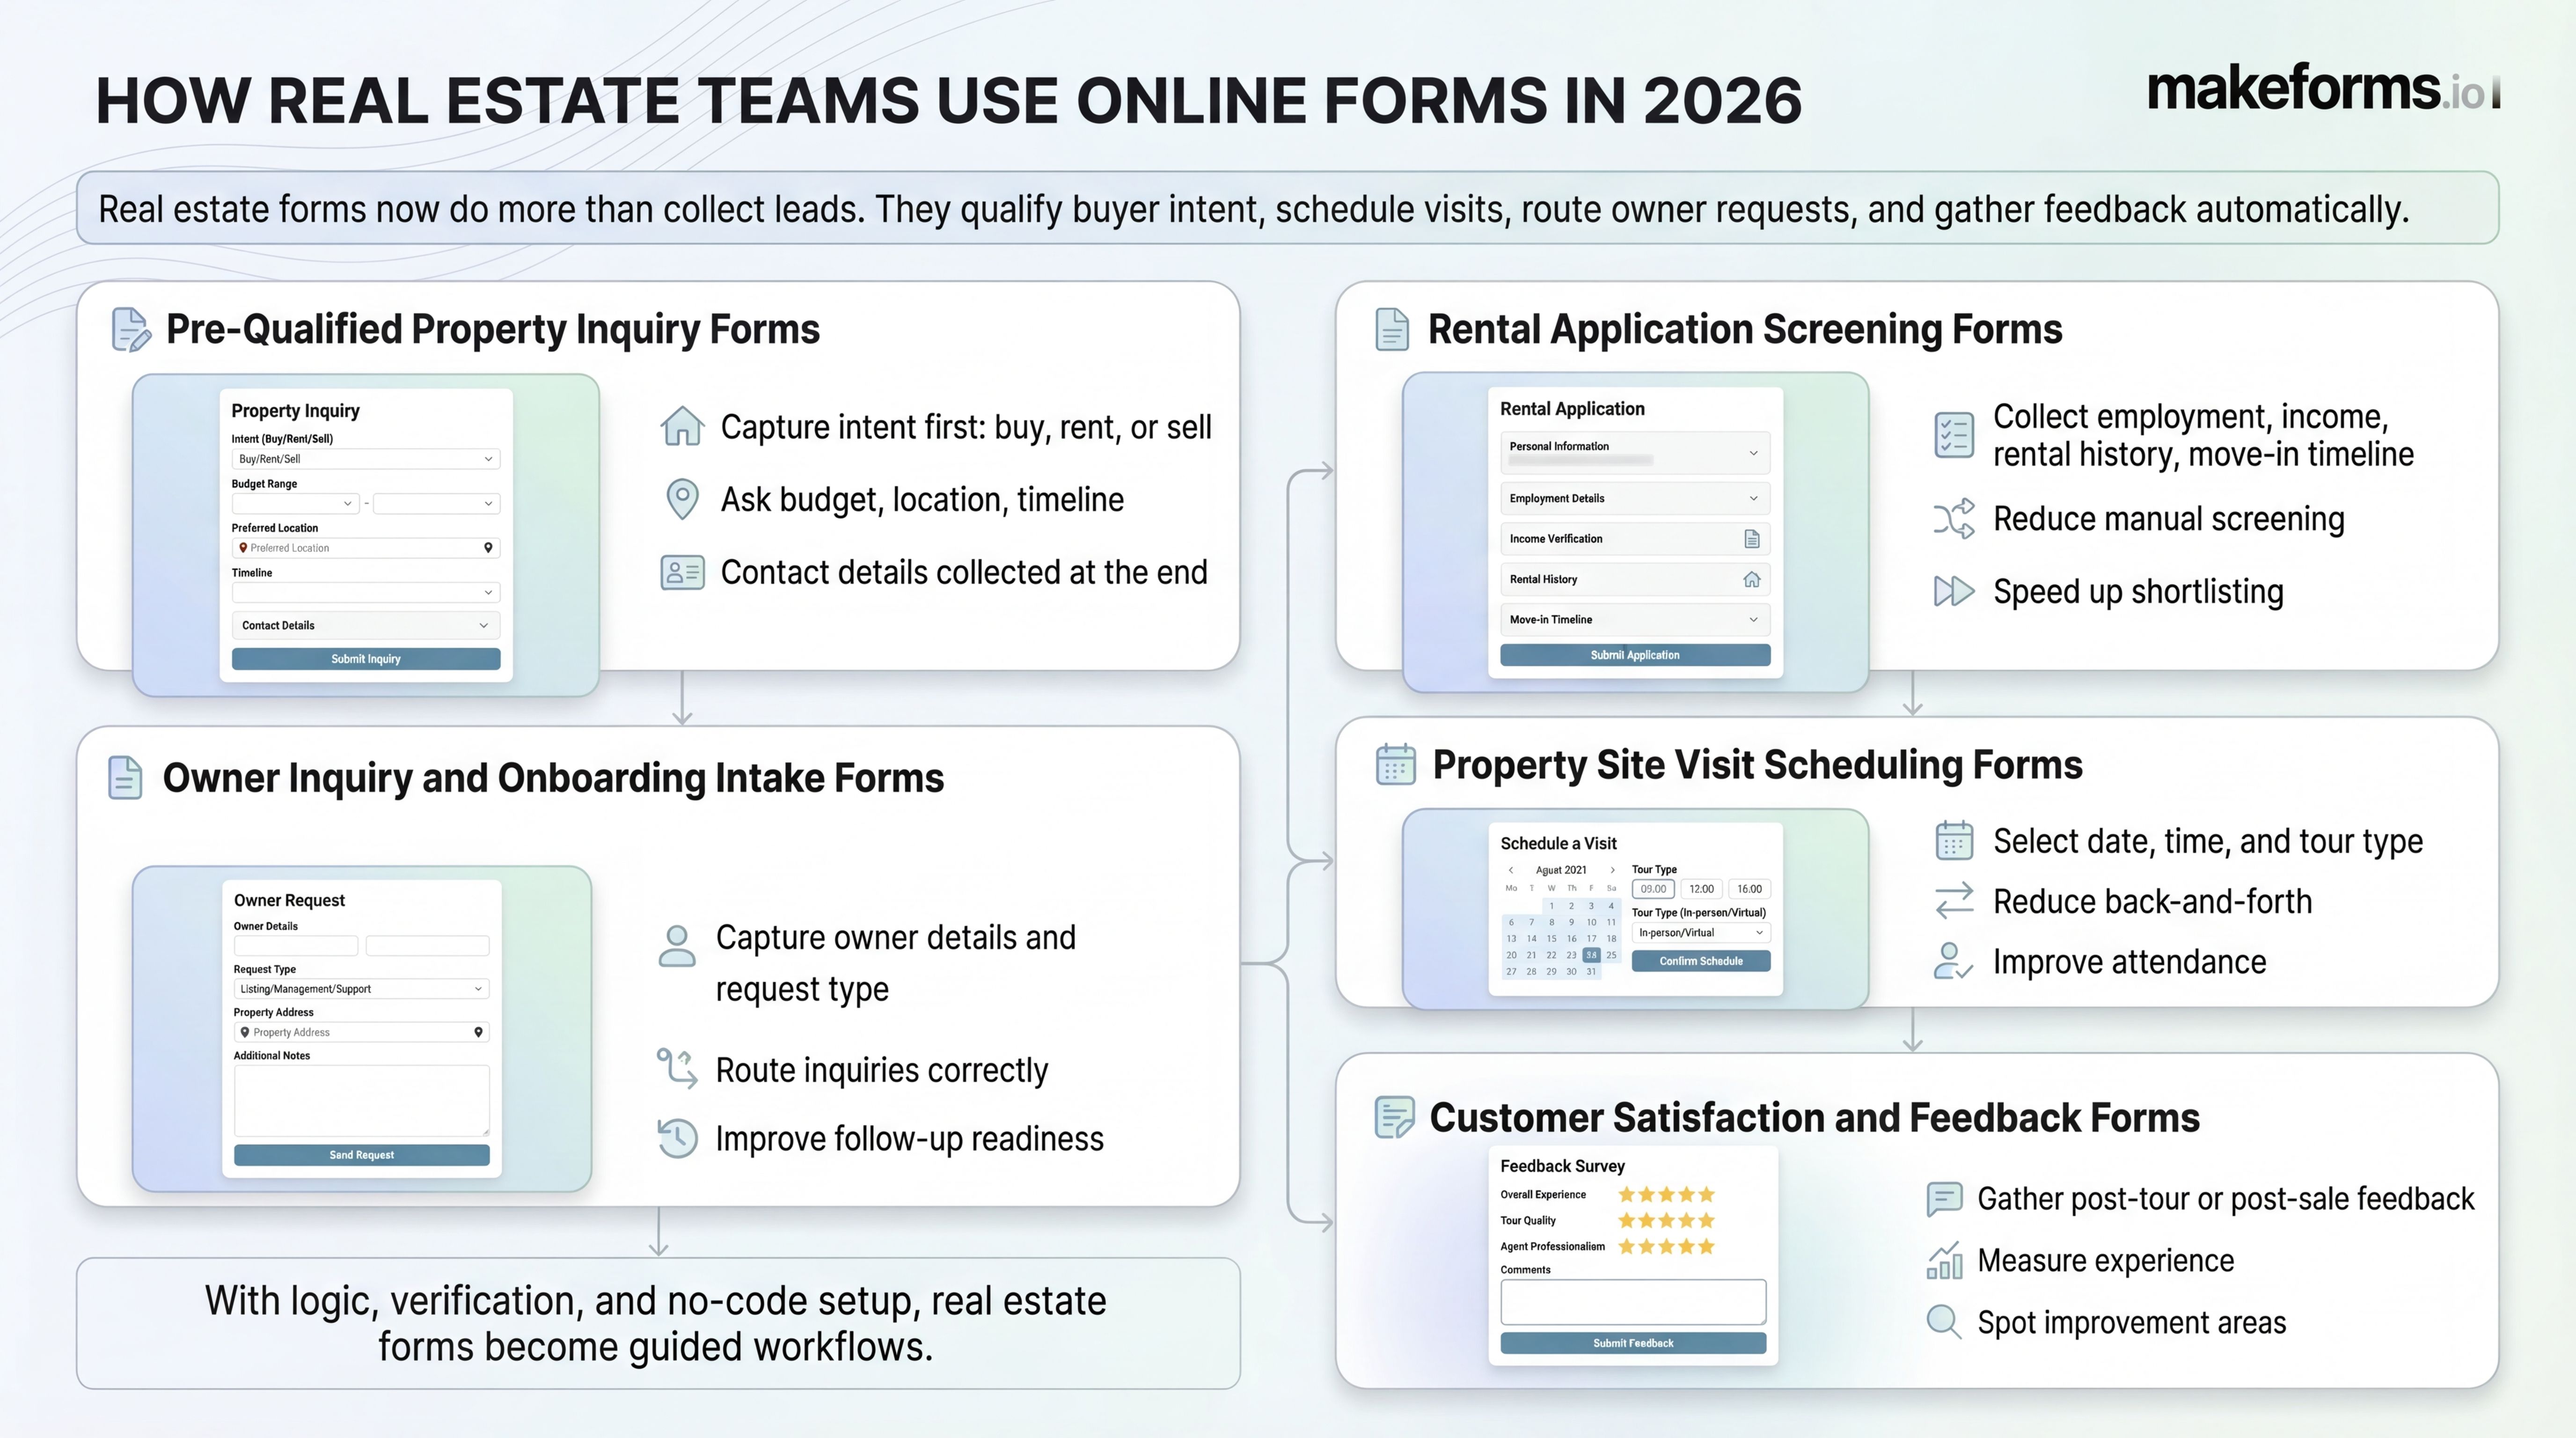
Task: Click the fast-forward icon beside Speed up shortlisting
Action: point(1953,591)
